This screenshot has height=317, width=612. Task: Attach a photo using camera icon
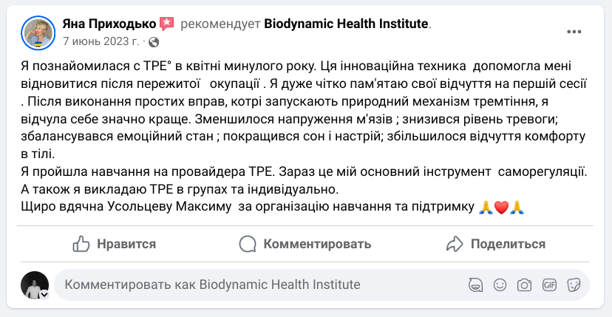click(524, 285)
